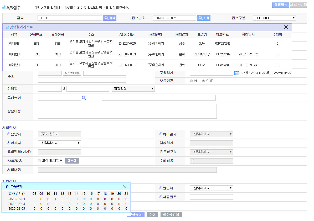
Task: Open the 접수구분 OUTCALL dropdown
Action: 275,18
